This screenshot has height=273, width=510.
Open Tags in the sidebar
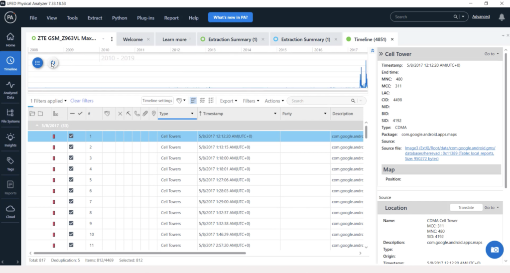click(x=10, y=164)
